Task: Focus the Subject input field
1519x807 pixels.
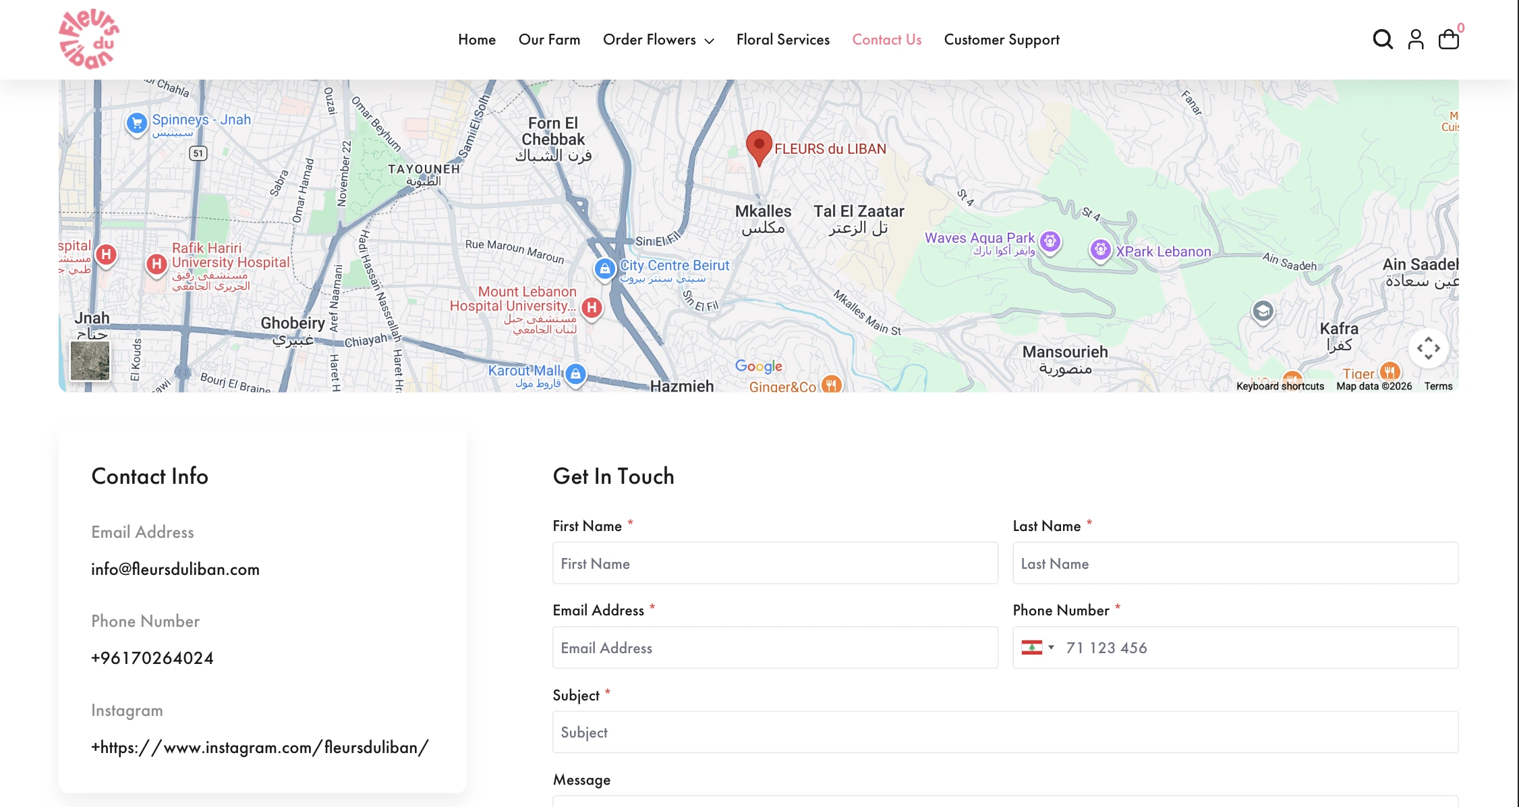Action: [1006, 732]
